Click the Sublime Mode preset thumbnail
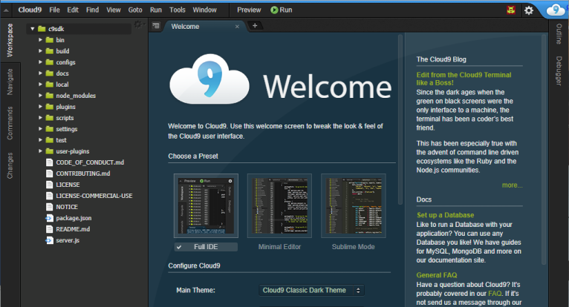The width and height of the screenshot is (569, 307). pyautogui.click(x=353, y=206)
